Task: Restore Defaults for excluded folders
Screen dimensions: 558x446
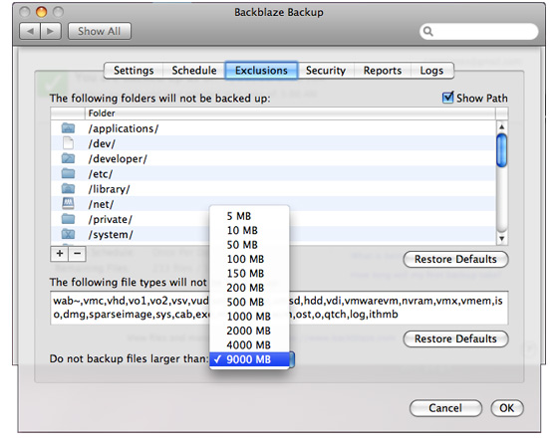Action: [455, 259]
